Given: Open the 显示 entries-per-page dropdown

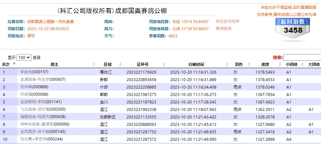Looking at the screenshot, I should [x=24, y=57].
